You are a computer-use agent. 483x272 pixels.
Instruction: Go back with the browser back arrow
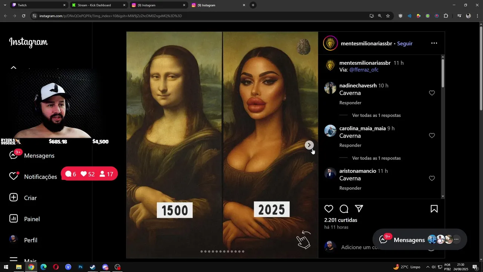click(x=5, y=16)
